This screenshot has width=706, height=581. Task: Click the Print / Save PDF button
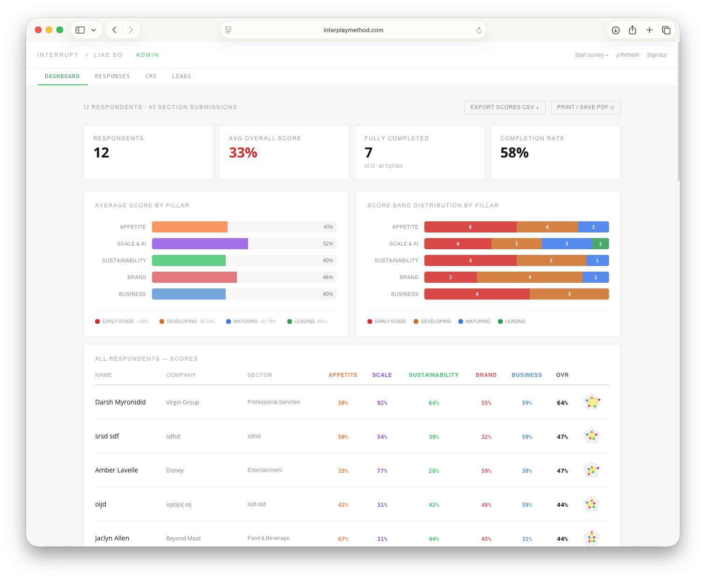586,107
